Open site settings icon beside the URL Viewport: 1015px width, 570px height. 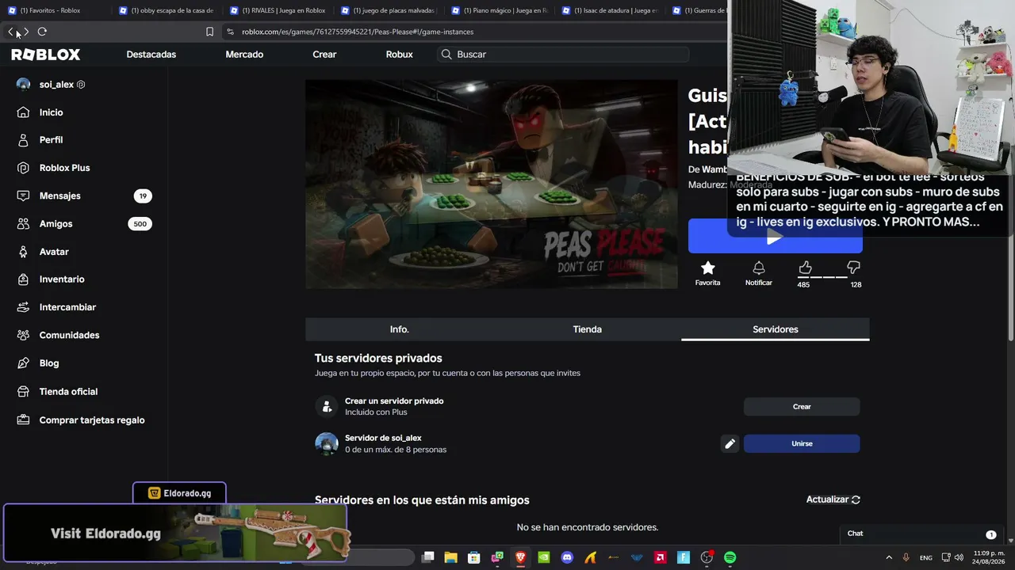click(x=230, y=32)
